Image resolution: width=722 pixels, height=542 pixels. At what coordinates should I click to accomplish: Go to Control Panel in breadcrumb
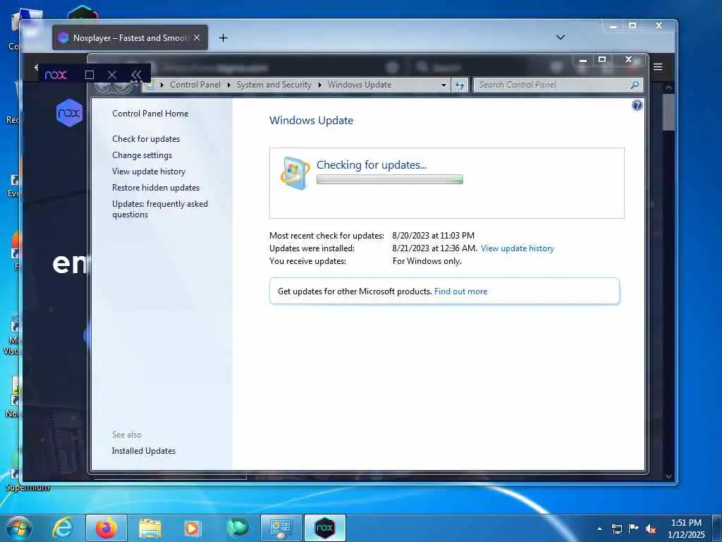pos(195,85)
